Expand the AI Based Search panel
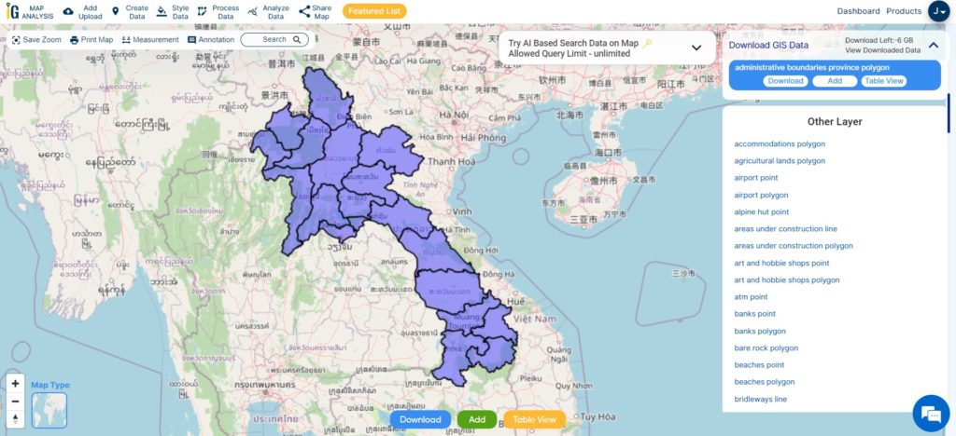 696,48
